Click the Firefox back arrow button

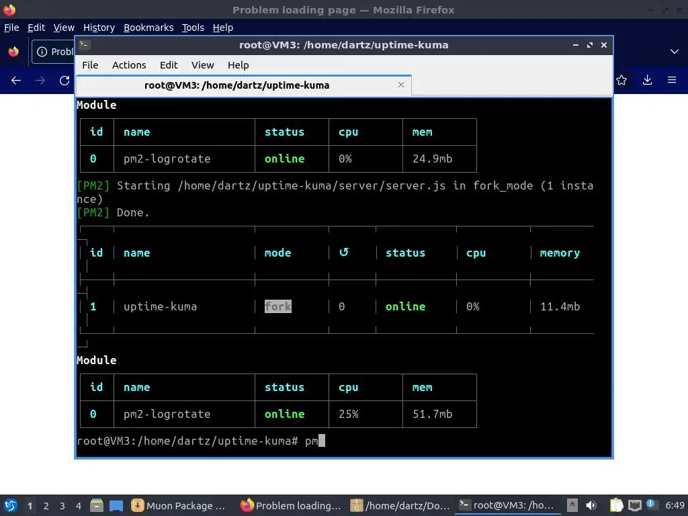(x=16, y=81)
